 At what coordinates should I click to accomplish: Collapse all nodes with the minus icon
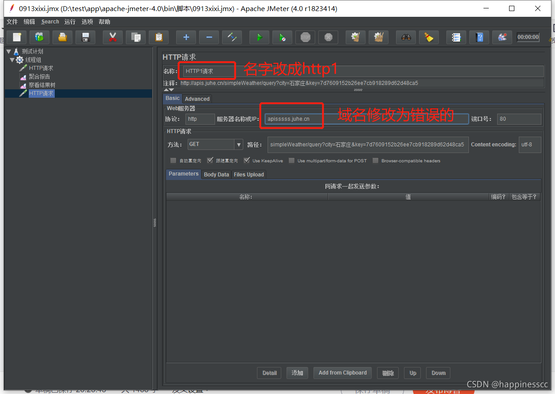209,37
